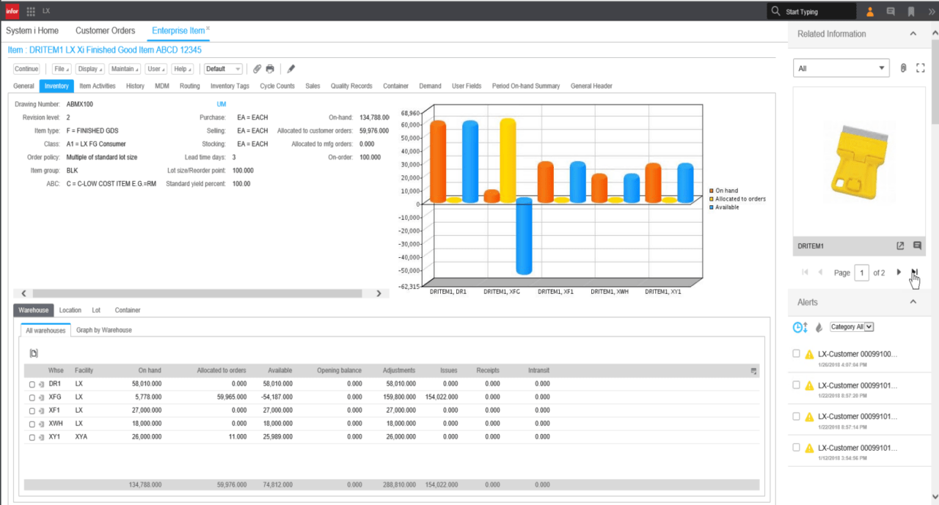Click the paperclip attachment icon in the toolbar
939x505 pixels.
pyautogui.click(x=257, y=69)
